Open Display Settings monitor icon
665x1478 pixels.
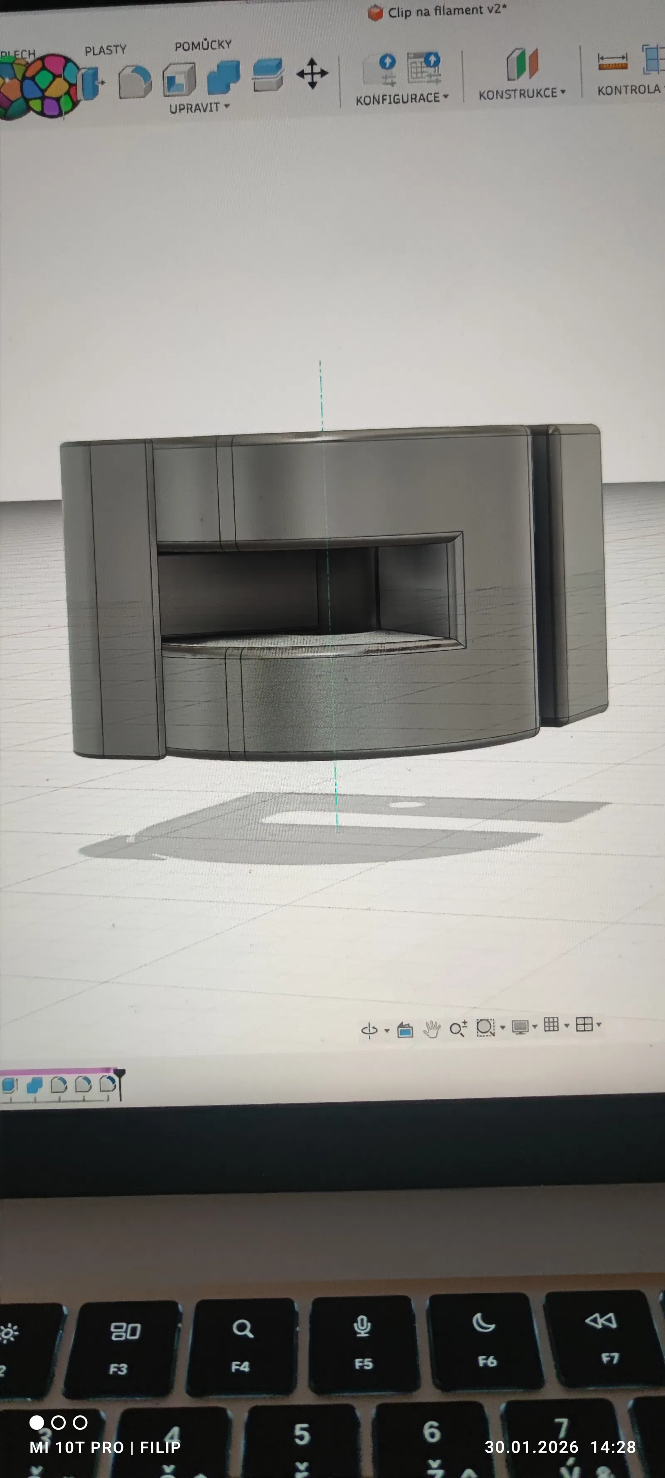(520, 1026)
